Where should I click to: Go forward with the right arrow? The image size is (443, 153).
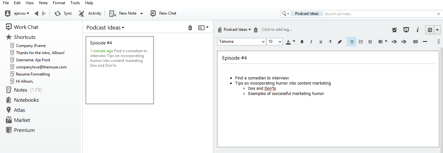pos(44,13)
